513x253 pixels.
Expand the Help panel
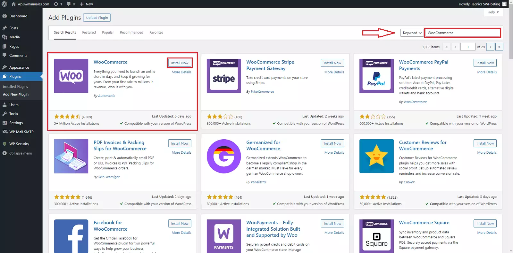(x=493, y=12)
